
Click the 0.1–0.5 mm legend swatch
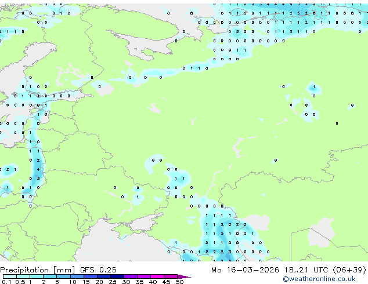pyautogui.click(x=10, y=276)
